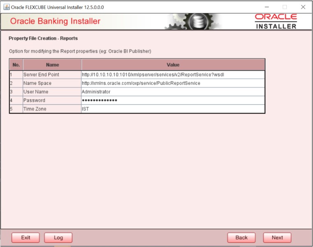Click row number 2 cell
The image size is (313, 247).
click(x=16, y=83)
